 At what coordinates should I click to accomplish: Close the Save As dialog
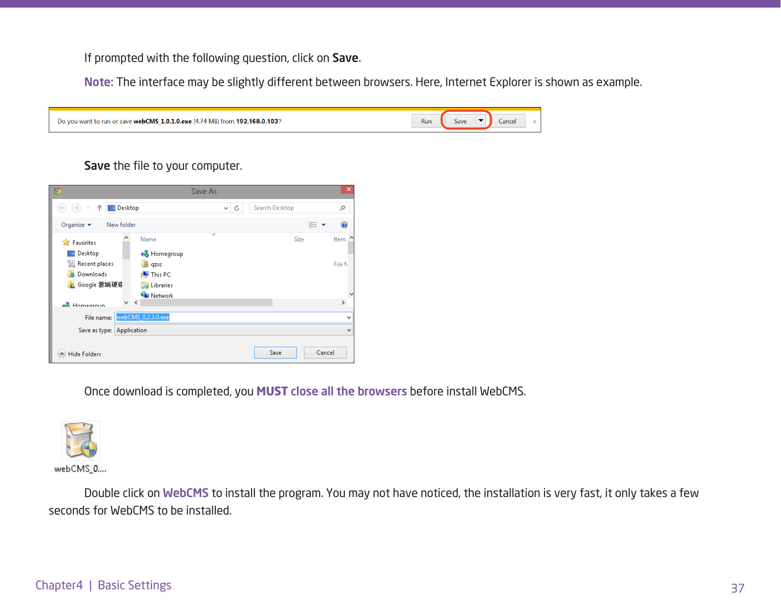(348, 189)
